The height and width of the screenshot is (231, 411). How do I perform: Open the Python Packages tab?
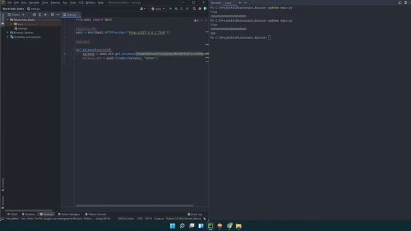click(69, 214)
